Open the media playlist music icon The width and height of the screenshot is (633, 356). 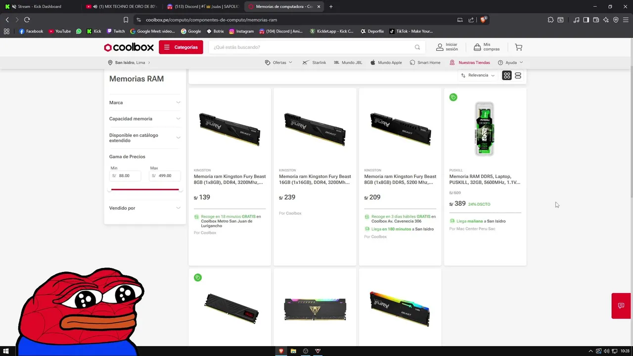pos(576,20)
